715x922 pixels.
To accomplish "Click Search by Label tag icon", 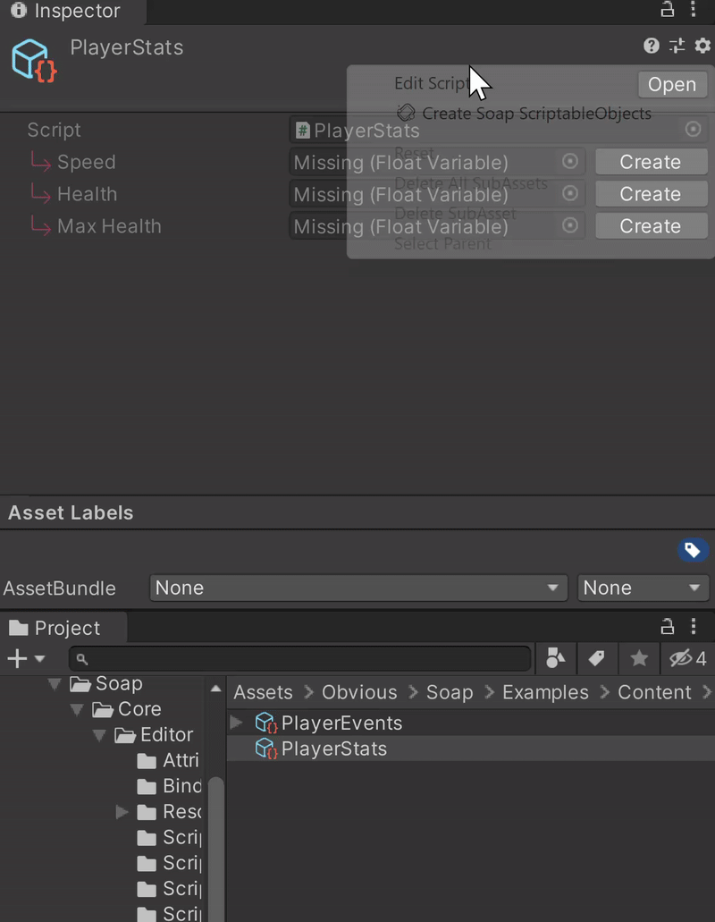I will [x=597, y=658].
